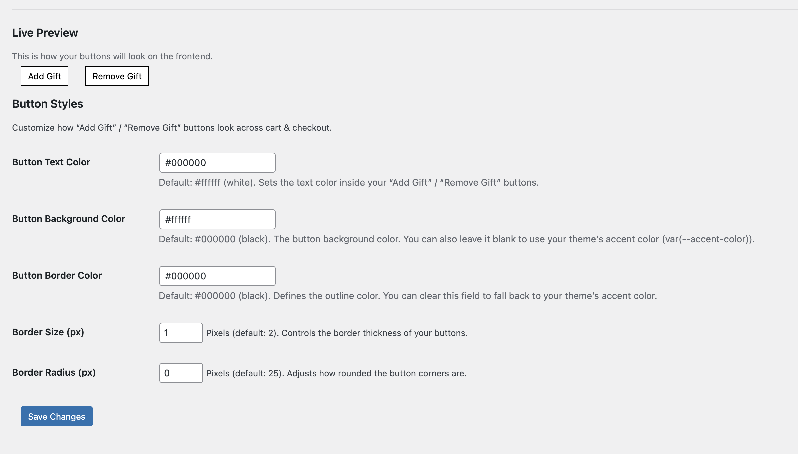Click the border color hex value field
The width and height of the screenshot is (798, 454).
coord(217,276)
